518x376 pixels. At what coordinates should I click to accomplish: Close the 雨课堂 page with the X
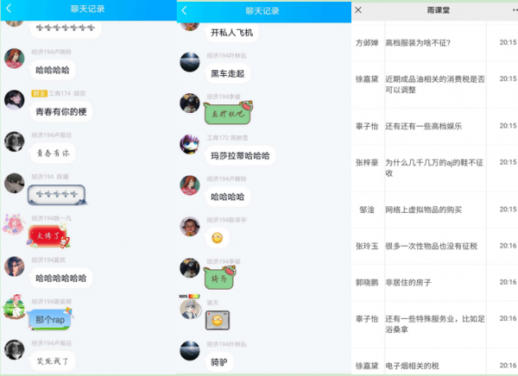pos(358,10)
